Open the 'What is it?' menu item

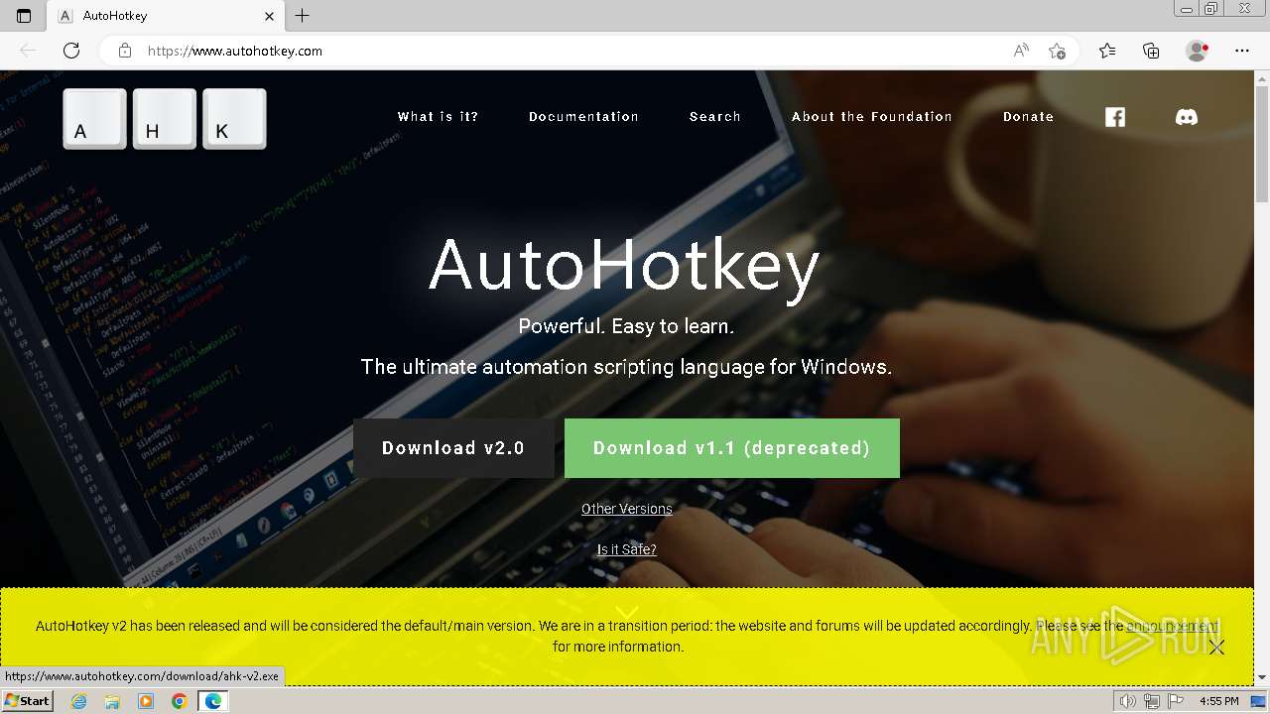438,117
